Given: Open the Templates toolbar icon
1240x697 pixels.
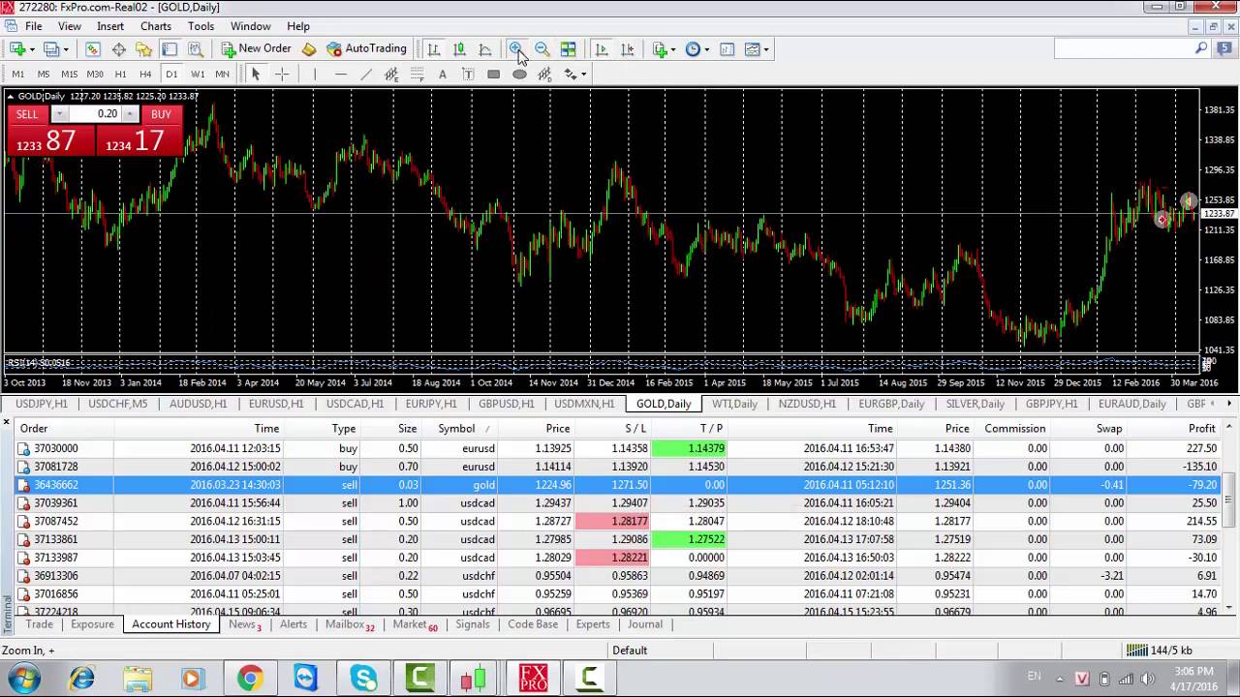Looking at the screenshot, I should (752, 49).
